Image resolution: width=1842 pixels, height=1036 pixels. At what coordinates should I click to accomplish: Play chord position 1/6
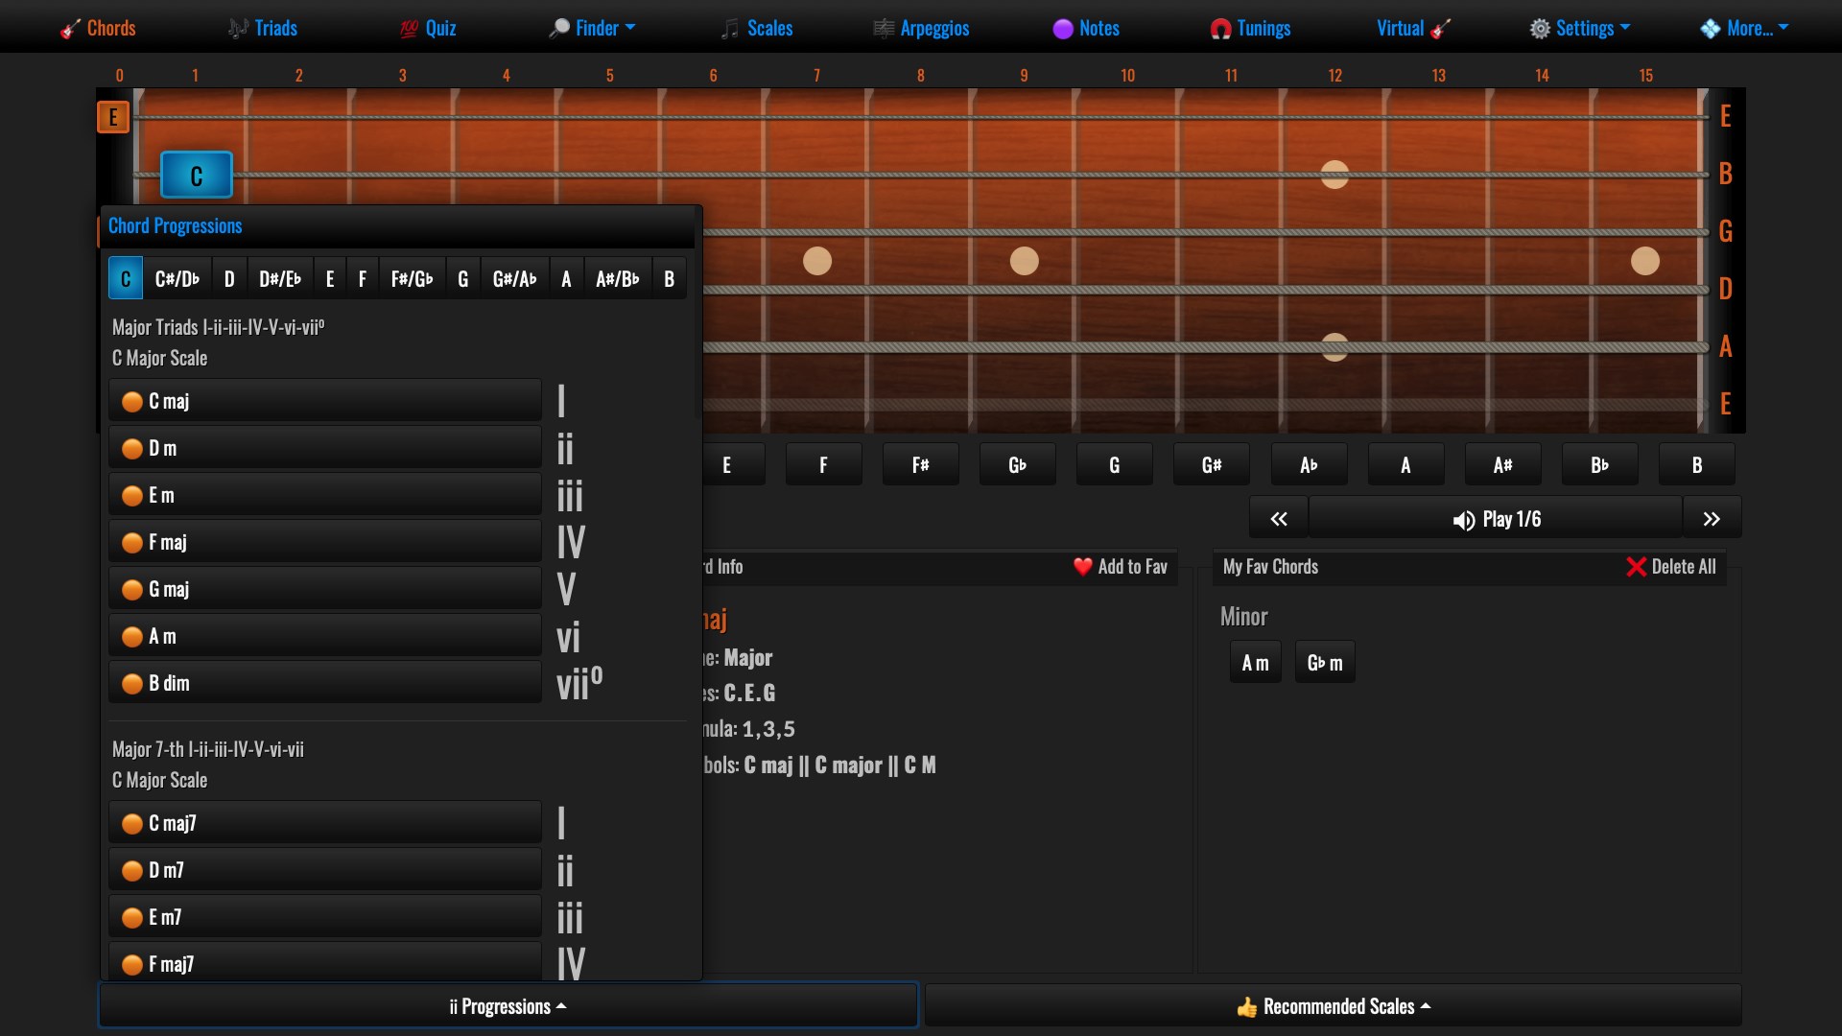pos(1496,519)
